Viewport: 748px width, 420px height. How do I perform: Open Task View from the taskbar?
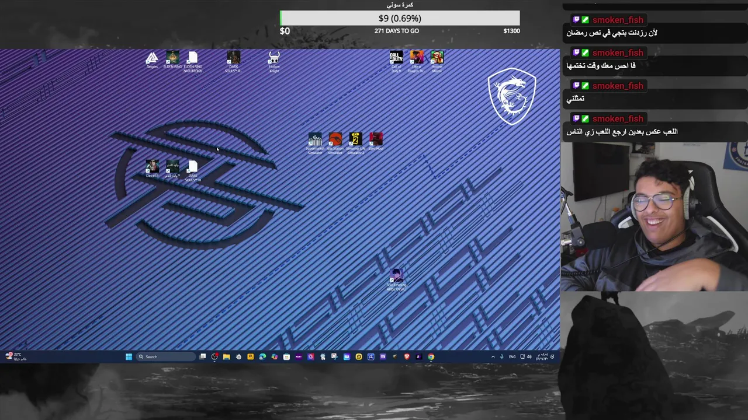202,356
